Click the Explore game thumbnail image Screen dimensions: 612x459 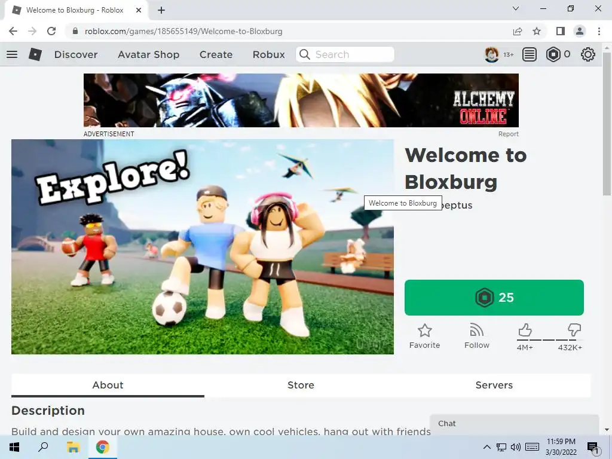(x=203, y=247)
